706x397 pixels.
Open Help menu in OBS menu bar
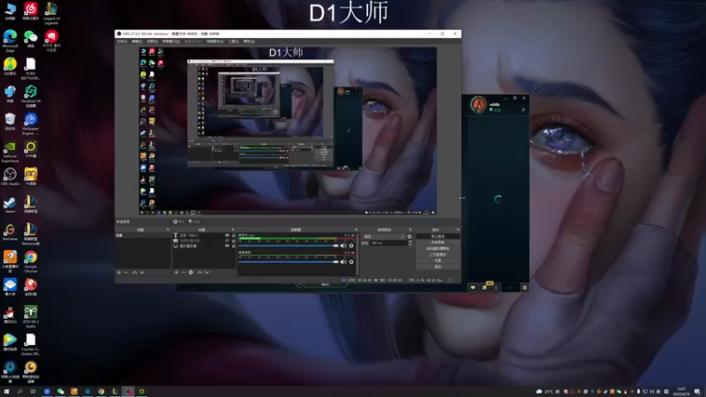click(249, 41)
